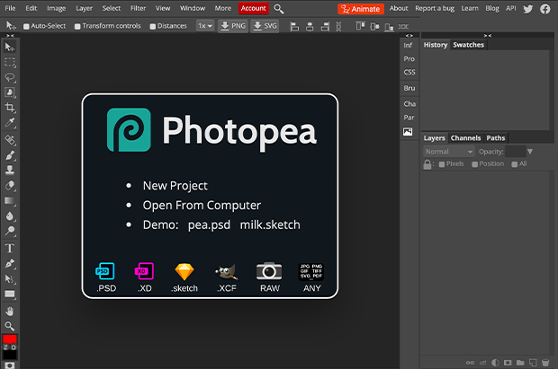Select the Crop tool
The image size is (558, 369).
tap(10, 108)
